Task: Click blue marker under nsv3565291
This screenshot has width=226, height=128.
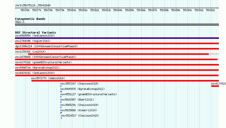Action: [x=61, y=107]
